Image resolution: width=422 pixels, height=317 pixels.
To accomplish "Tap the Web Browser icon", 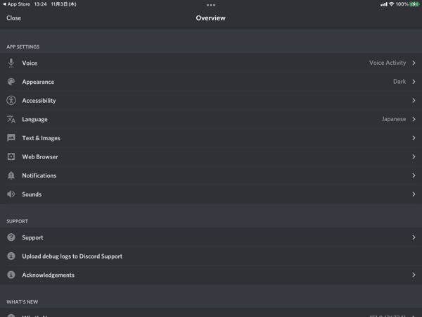I will tap(11, 157).
